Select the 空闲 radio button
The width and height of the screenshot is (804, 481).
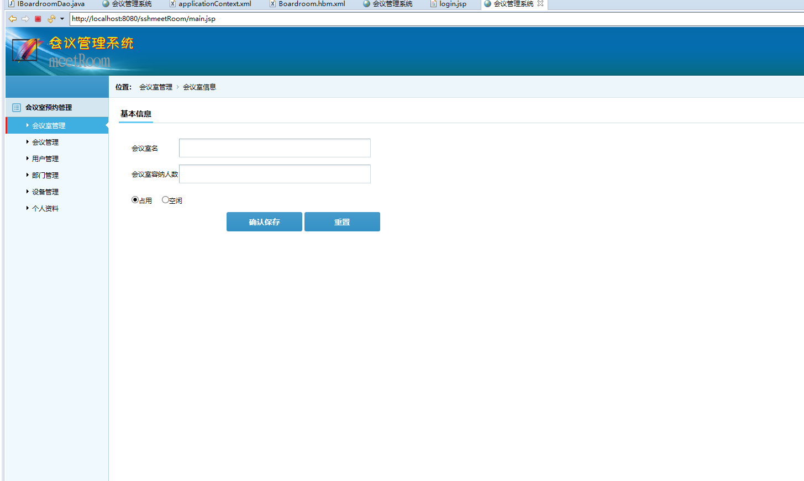[165, 200]
